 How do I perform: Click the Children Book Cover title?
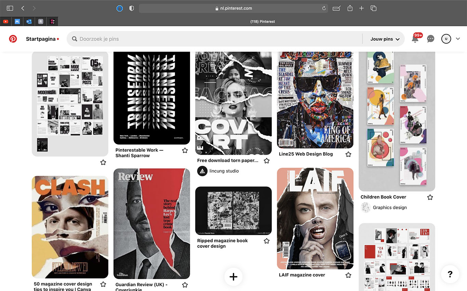(383, 197)
